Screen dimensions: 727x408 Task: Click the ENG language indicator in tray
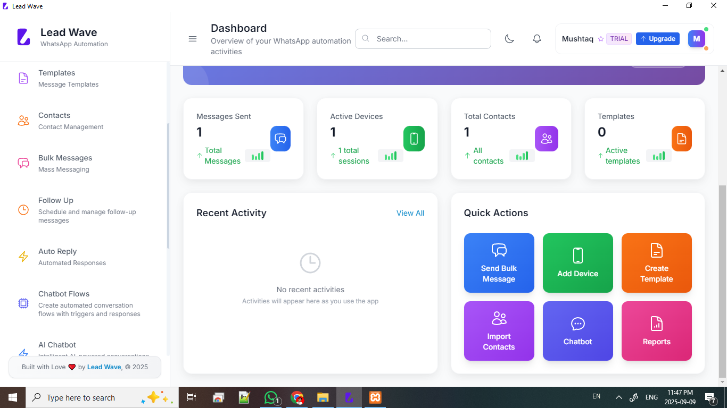point(651,397)
